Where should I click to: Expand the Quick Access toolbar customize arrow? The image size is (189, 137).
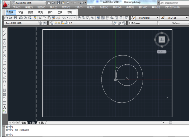[x=85, y=3]
